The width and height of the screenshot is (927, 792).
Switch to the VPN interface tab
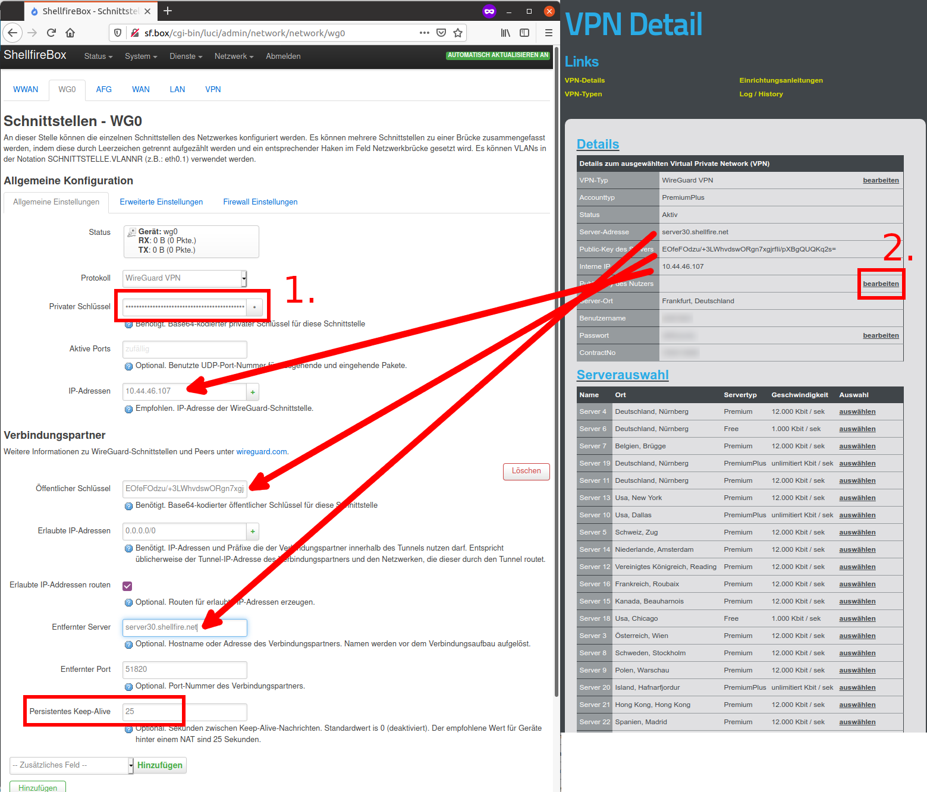pos(213,90)
